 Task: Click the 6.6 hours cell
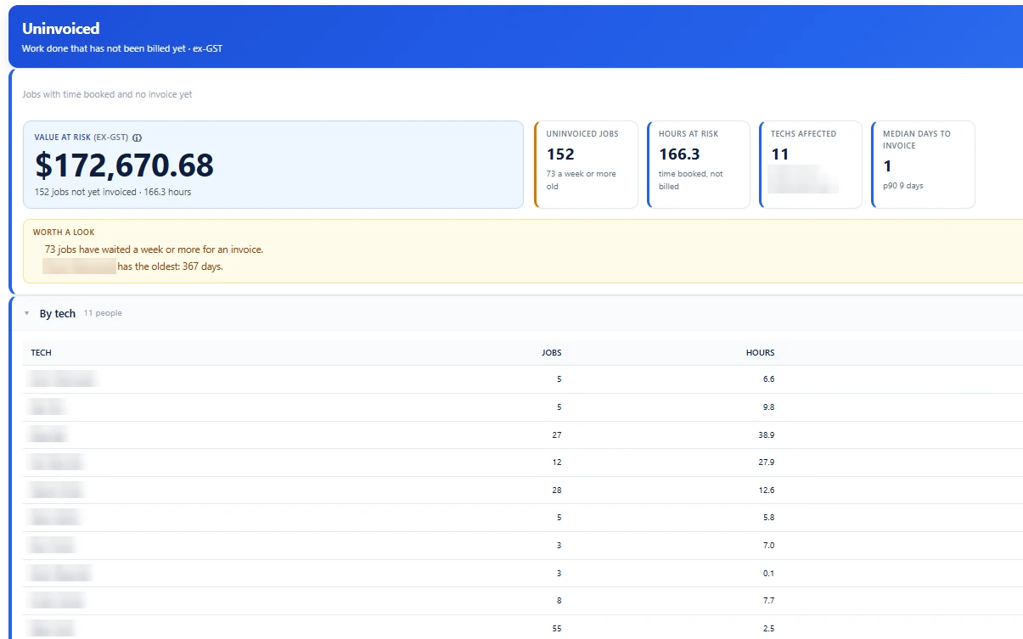tap(768, 379)
